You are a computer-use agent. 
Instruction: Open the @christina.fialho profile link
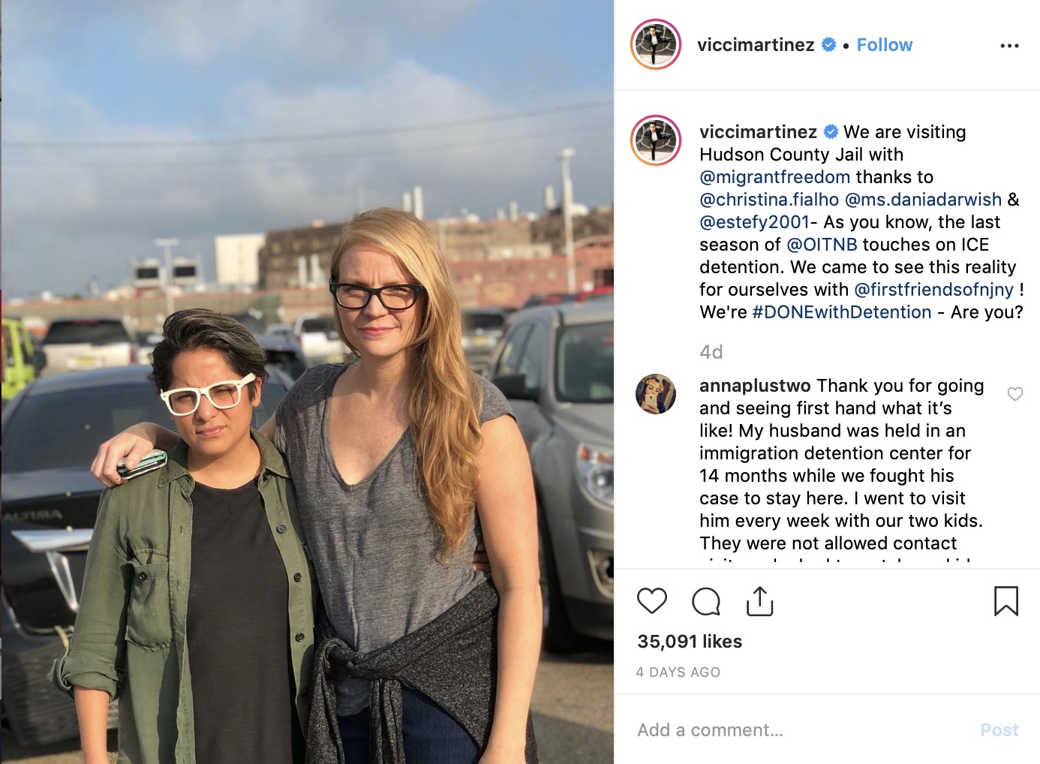pyautogui.click(x=768, y=200)
